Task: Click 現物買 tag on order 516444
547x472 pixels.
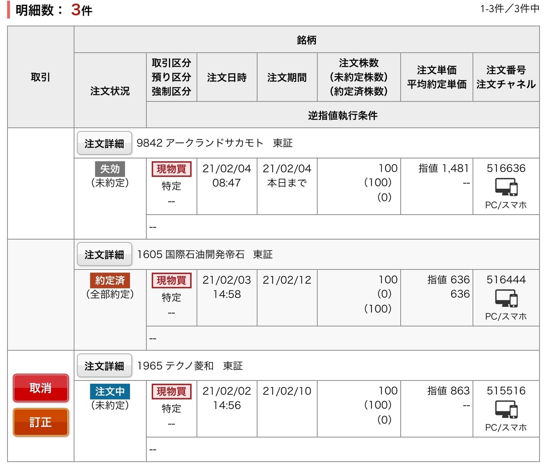Action: click(x=171, y=280)
